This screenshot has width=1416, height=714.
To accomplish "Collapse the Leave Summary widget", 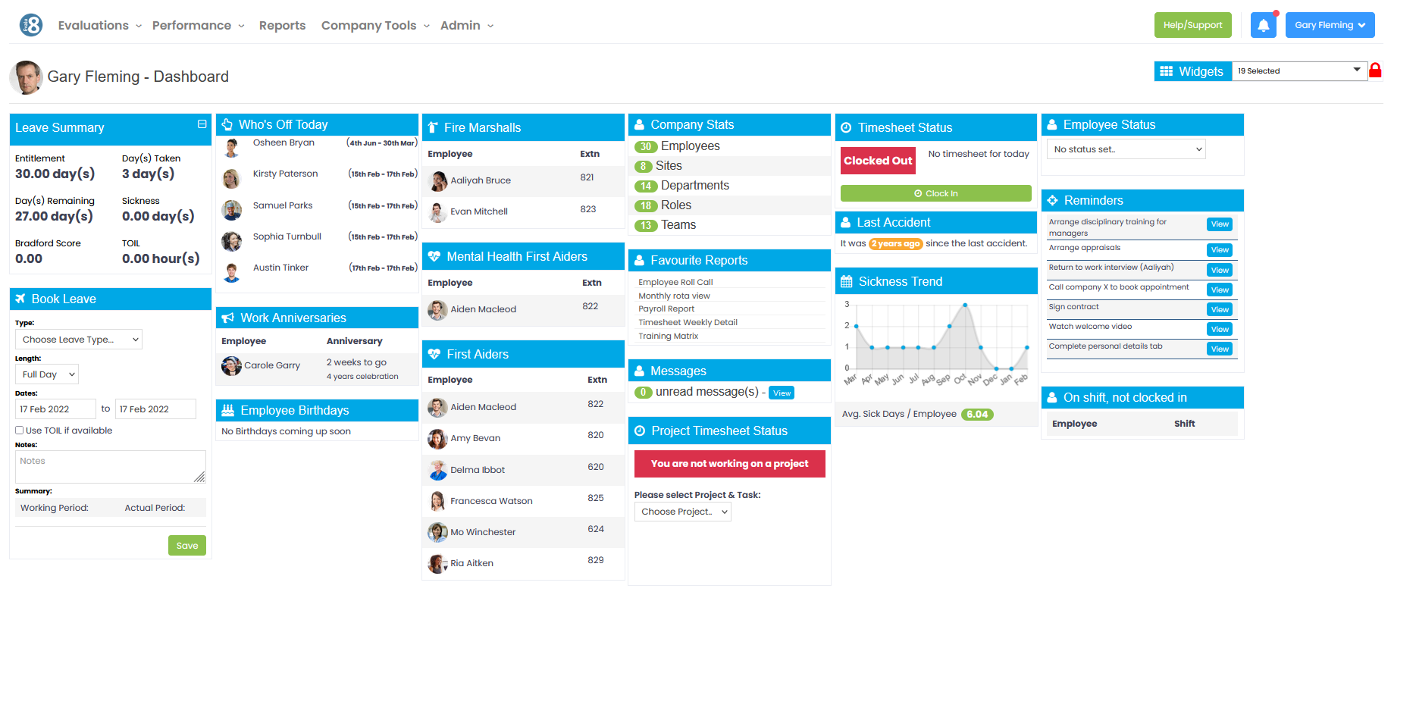I will (202, 124).
